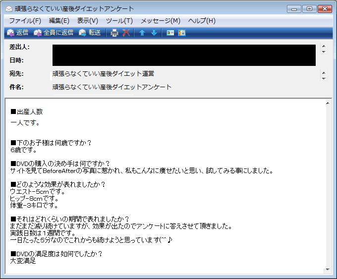
Task: Go to next message with down arrow
Action: tap(154, 33)
